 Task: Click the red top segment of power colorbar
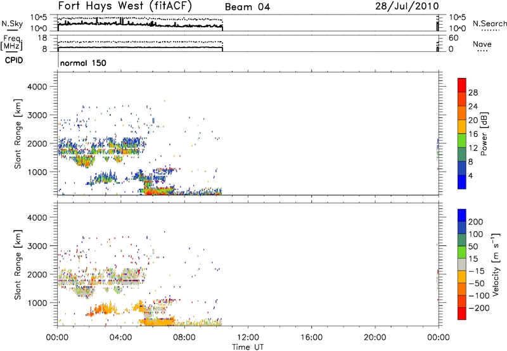coord(462,85)
